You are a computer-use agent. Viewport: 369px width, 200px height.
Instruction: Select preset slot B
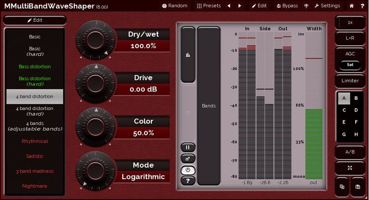(356, 98)
